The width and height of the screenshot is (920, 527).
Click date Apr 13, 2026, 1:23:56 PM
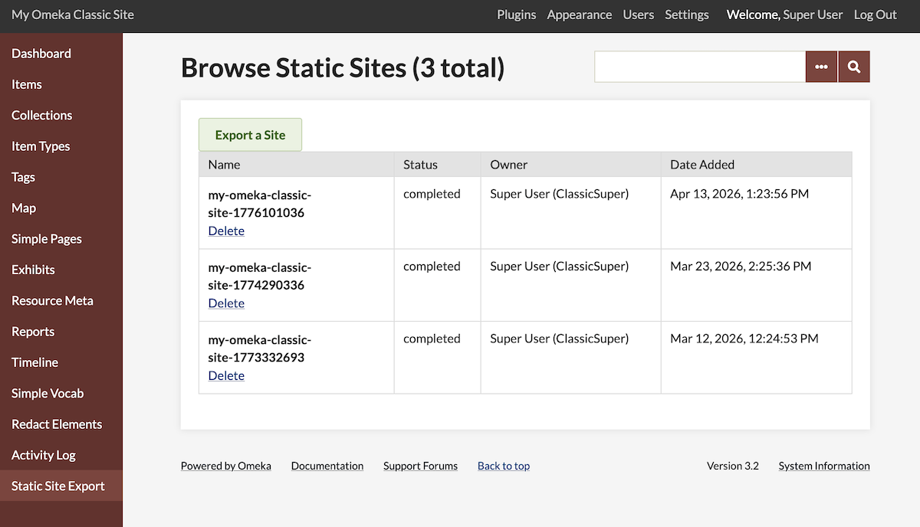pyautogui.click(x=739, y=194)
